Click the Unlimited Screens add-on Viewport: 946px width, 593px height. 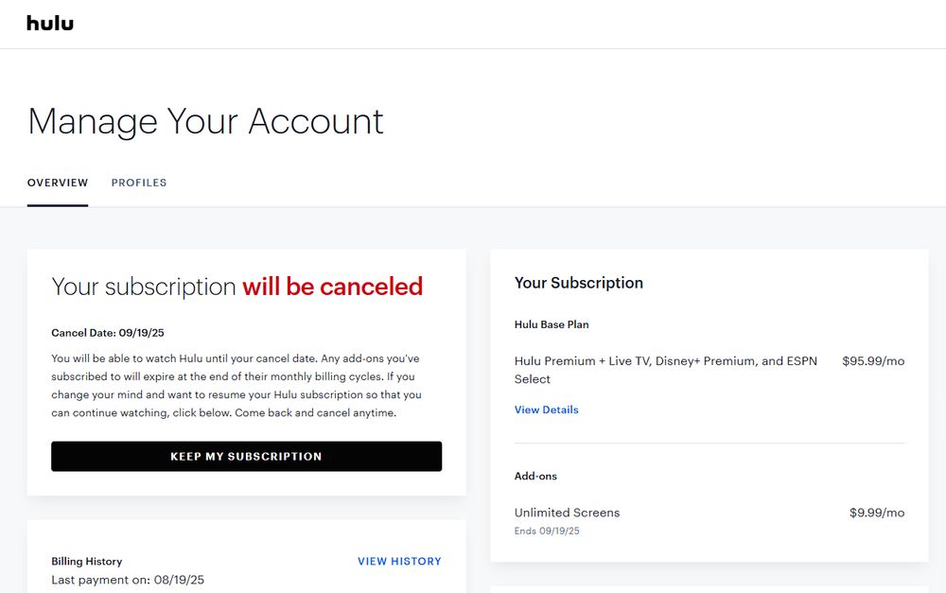tap(567, 513)
